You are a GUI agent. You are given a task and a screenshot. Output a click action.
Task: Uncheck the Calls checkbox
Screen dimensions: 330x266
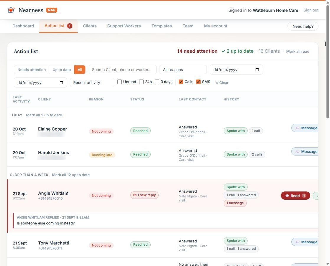tap(181, 82)
